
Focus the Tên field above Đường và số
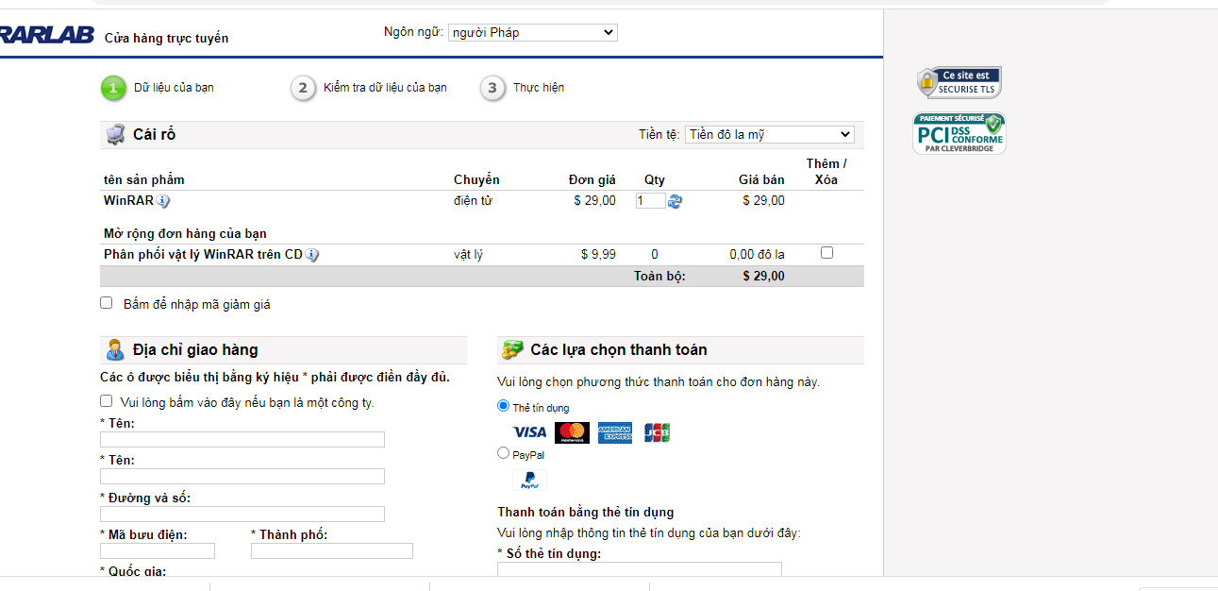click(242, 476)
